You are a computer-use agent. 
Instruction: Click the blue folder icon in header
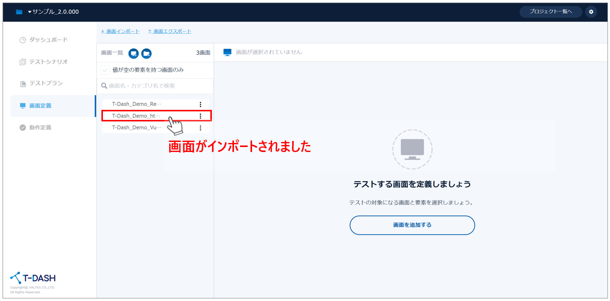tap(19, 12)
